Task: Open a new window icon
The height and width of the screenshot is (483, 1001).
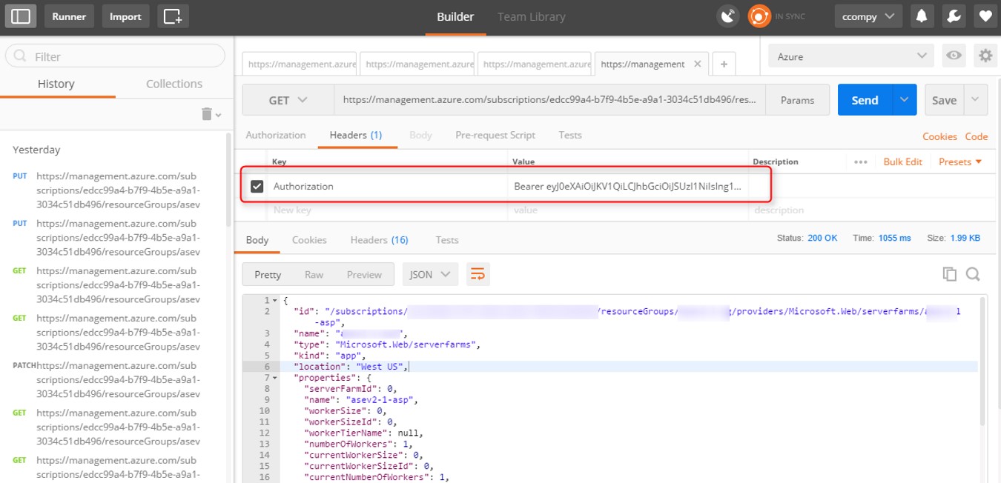Action: [173, 16]
